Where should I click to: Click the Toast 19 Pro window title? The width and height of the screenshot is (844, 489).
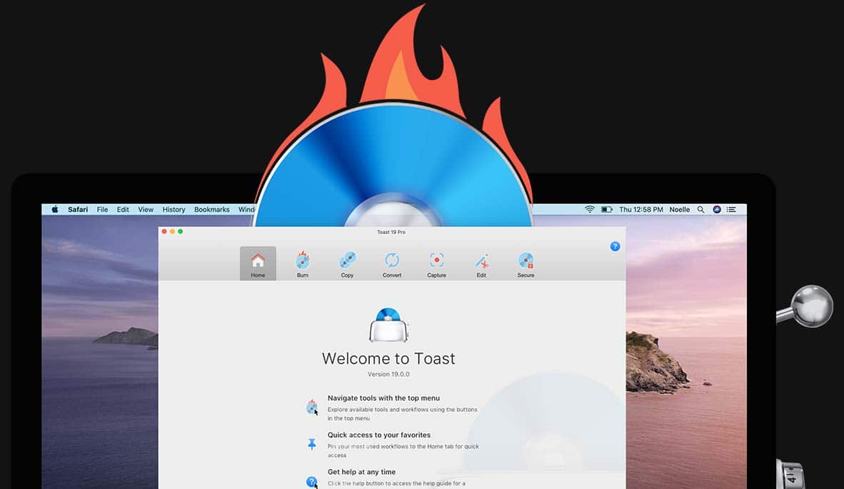click(391, 232)
